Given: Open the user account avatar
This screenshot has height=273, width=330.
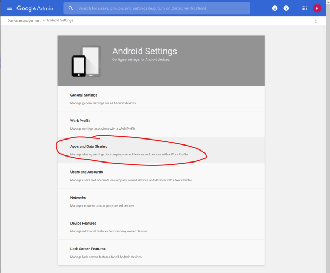Looking at the screenshot, I should point(317,8).
